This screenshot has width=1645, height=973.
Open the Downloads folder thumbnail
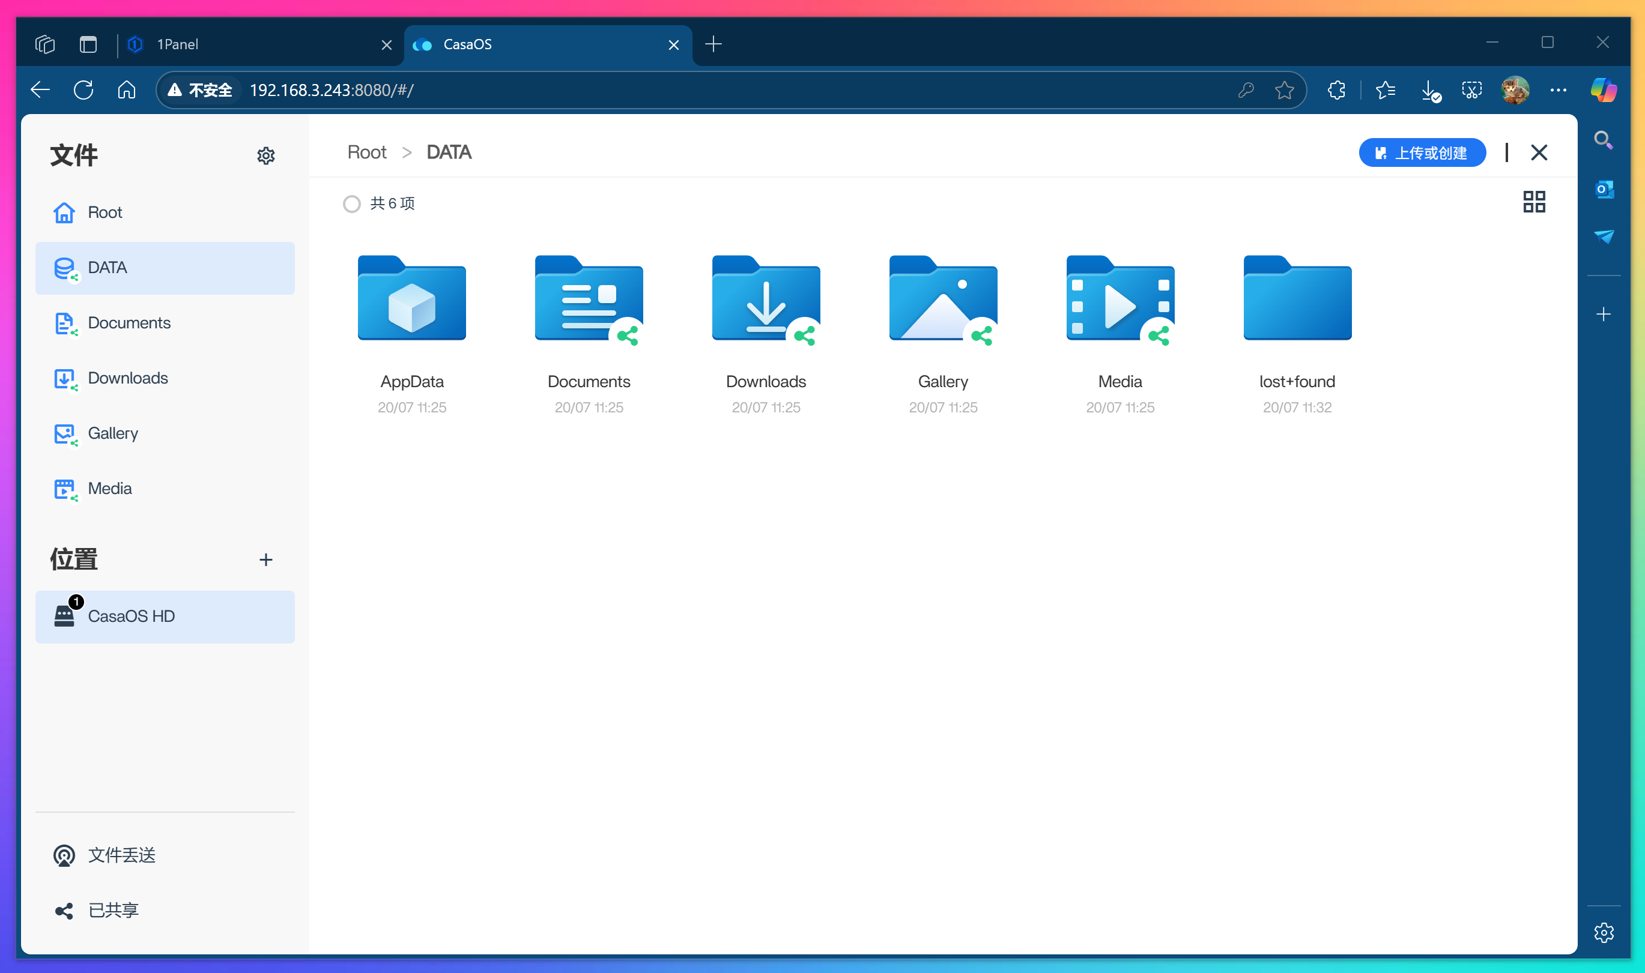pos(765,299)
